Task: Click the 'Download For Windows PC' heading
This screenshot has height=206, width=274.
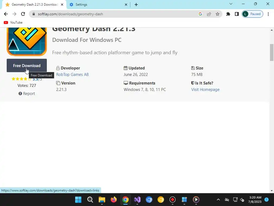Action: coord(87,40)
